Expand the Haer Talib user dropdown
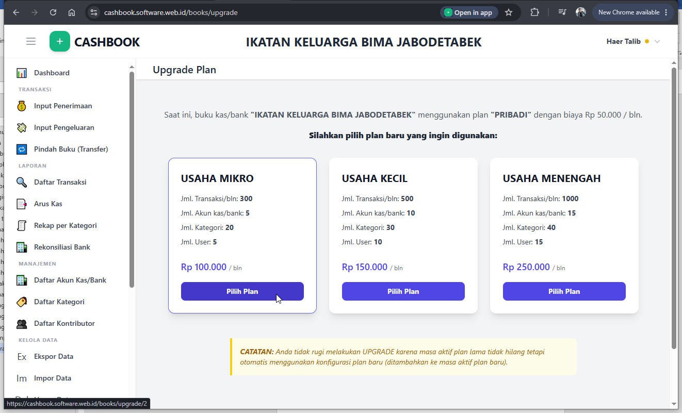 pyautogui.click(x=633, y=41)
